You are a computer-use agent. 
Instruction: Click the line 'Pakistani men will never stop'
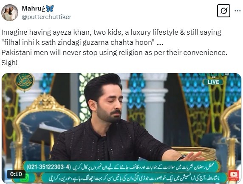point(114,53)
